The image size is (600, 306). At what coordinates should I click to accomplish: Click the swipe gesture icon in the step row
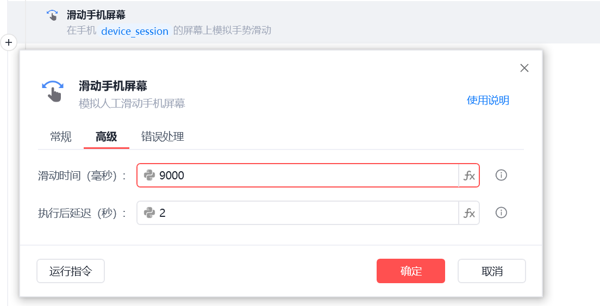(52, 15)
